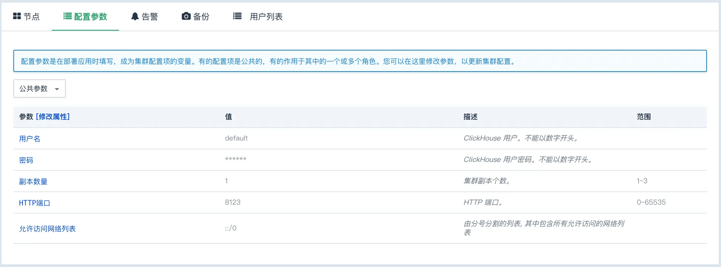Click the camera icon for 备份
Image resolution: width=721 pixels, height=267 pixels.
[x=186, y=16]
